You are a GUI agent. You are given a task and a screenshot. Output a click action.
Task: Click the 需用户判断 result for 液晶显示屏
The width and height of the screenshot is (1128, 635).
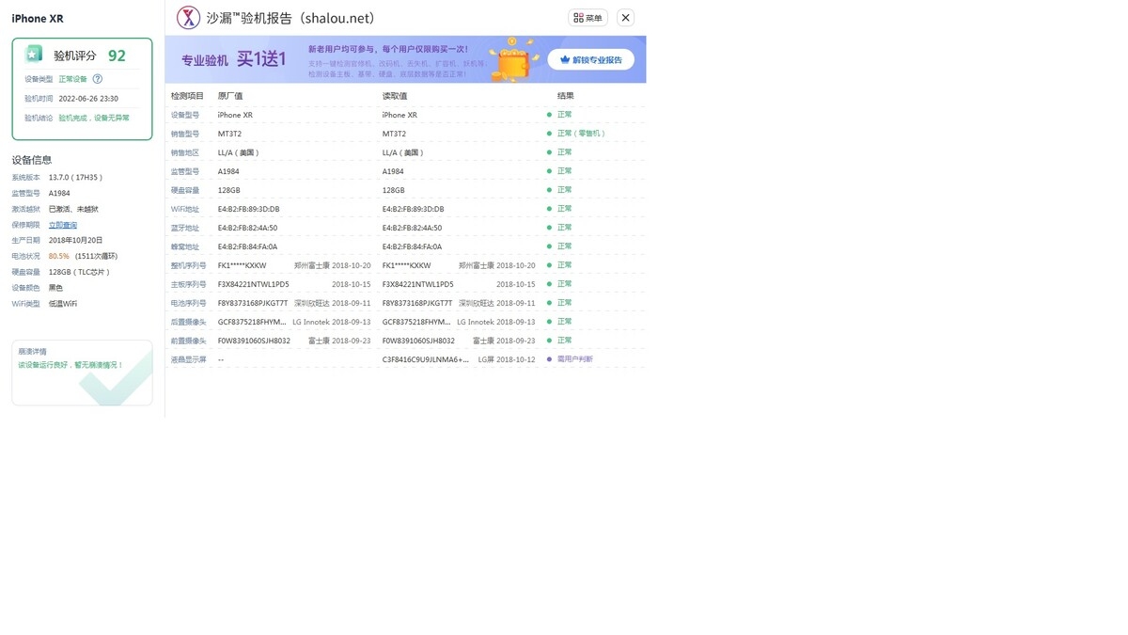point(574,359)
